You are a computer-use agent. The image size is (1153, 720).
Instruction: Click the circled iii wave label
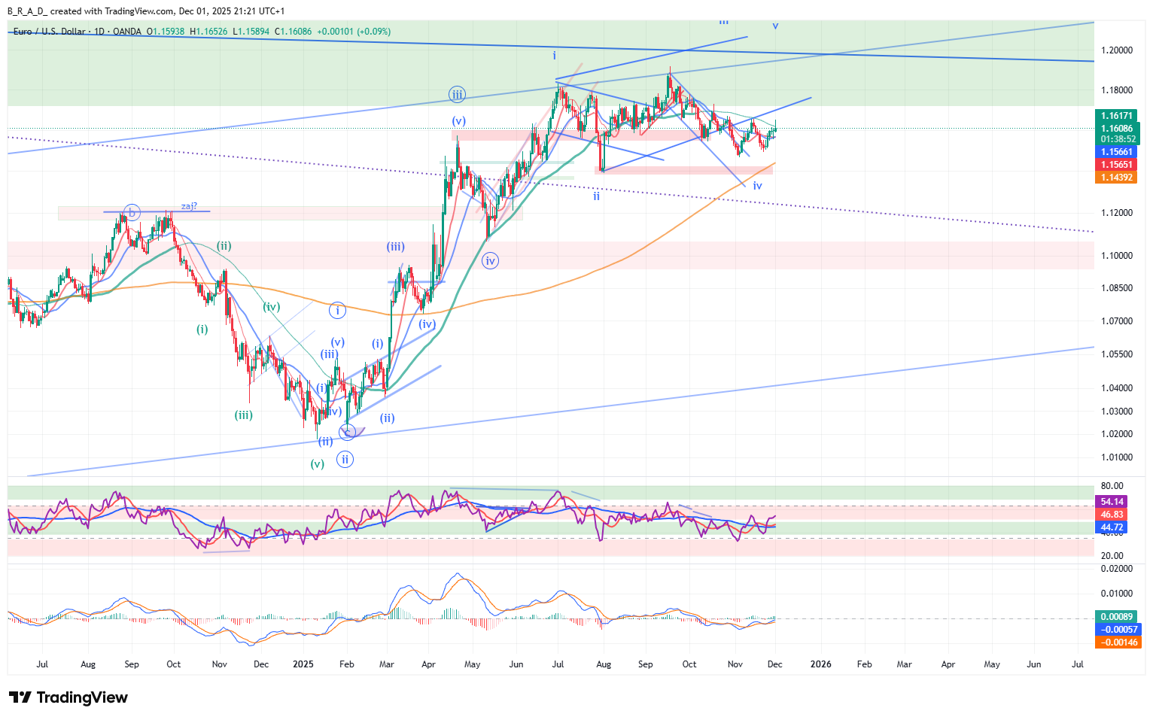tap(457, 95)
